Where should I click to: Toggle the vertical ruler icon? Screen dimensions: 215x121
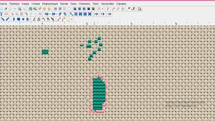click(108, 9)
